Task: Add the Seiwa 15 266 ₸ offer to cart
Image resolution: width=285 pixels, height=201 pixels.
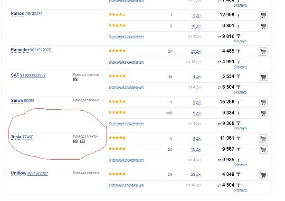Action: pyautogui.click(x=263, y=102)
